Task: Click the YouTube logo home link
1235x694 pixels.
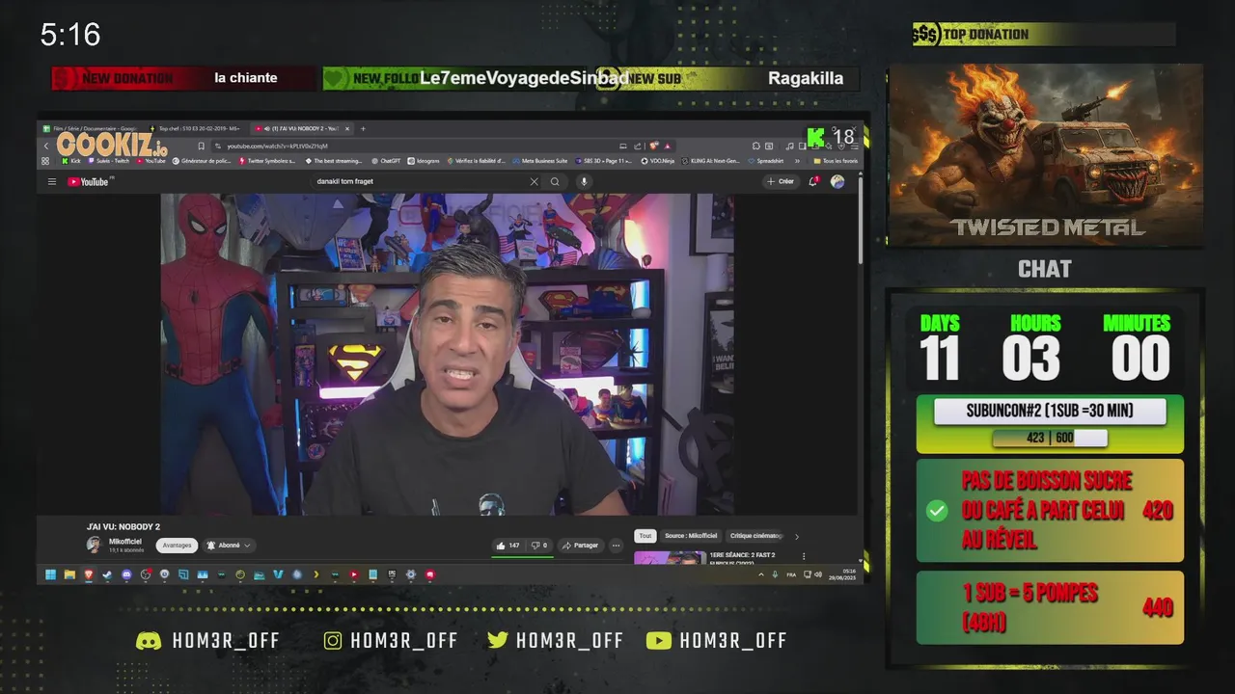Action: tap(90, 181)
